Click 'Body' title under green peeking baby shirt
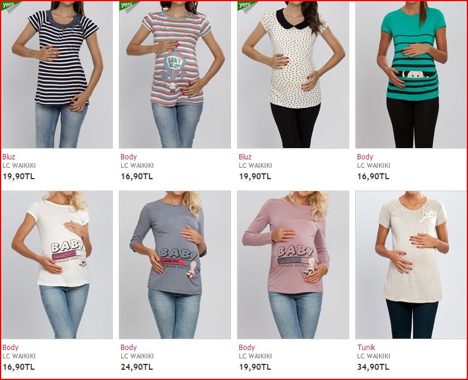The width and height of the screenshot is (468, 380). 365,157
